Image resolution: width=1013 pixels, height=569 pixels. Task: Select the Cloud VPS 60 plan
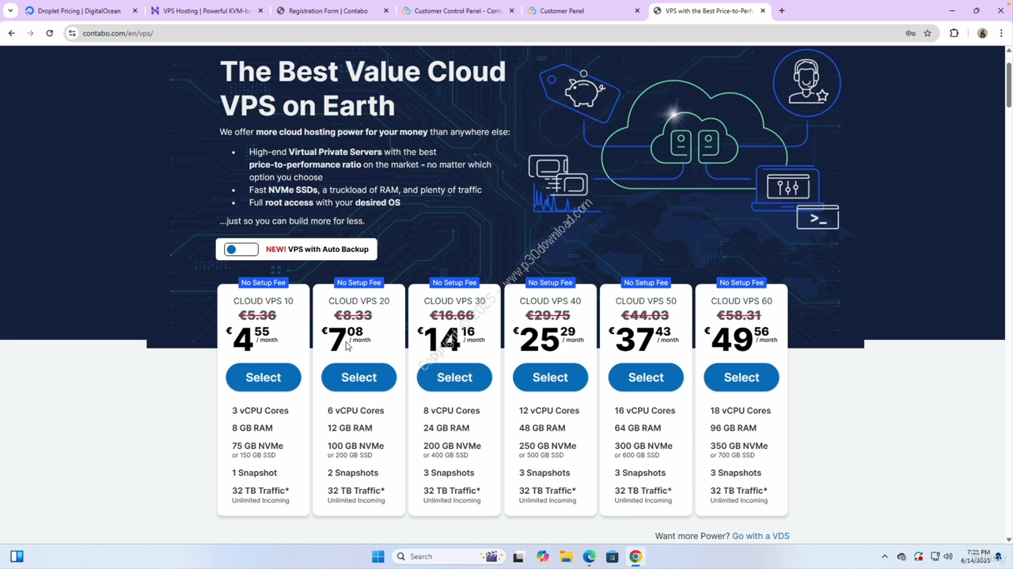[741, 378]
